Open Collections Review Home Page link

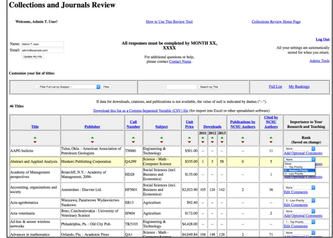click(276, 22)
